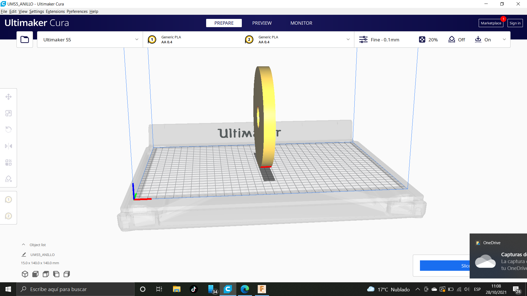Edit UMS5_ANILLO name pencil icon
Image resolution: width=527 pixels, height=296 pixels.
24,255
